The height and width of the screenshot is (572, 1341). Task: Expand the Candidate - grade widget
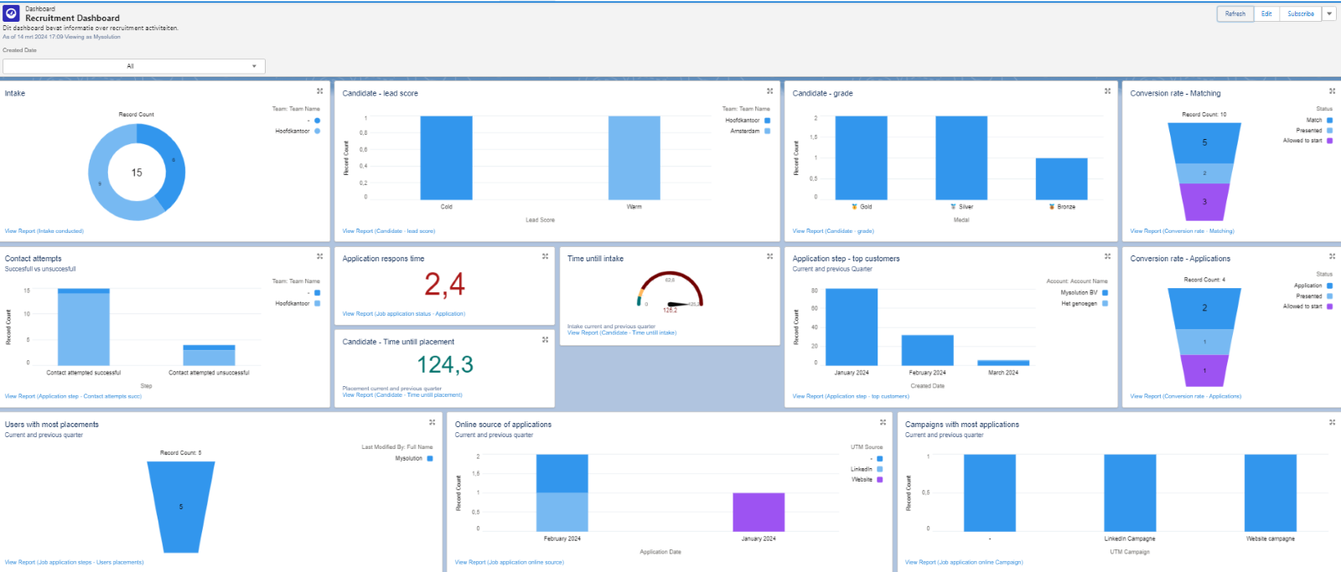click(1107, 91)
